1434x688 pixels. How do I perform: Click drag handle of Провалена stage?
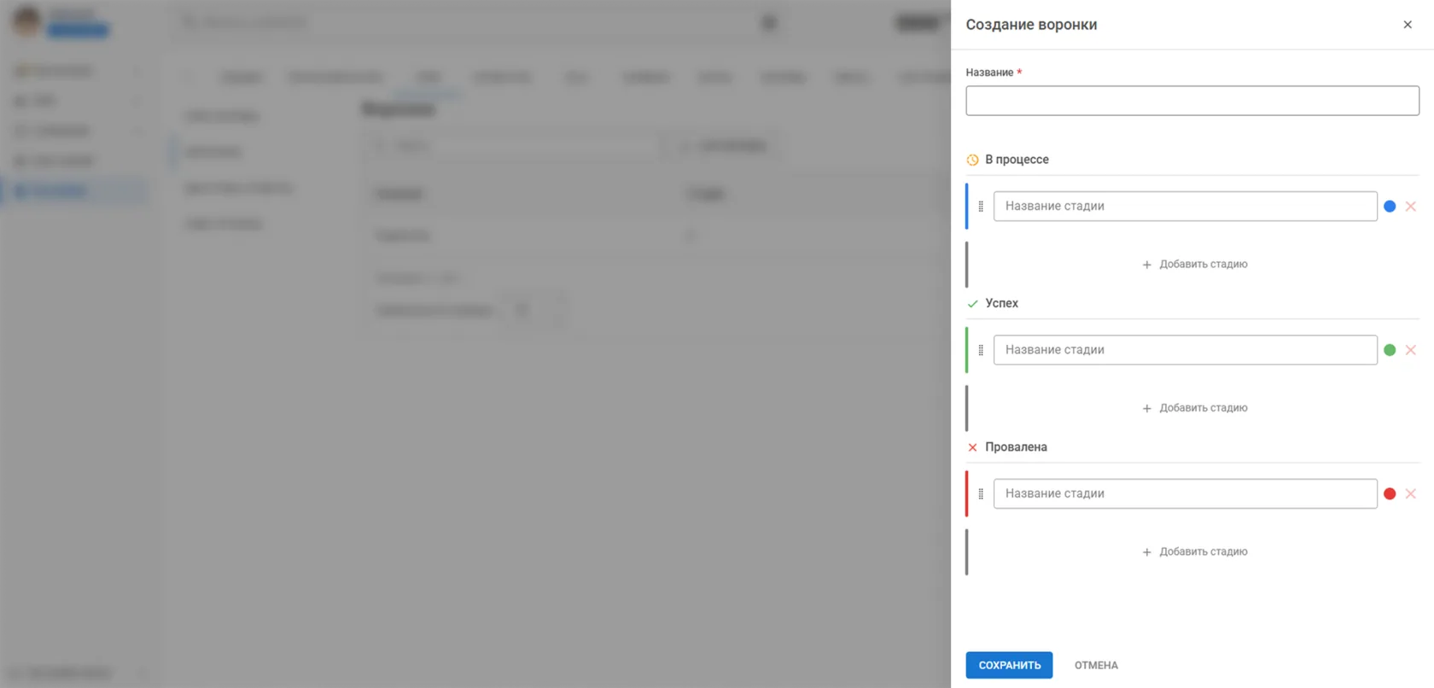coord(981,493)
